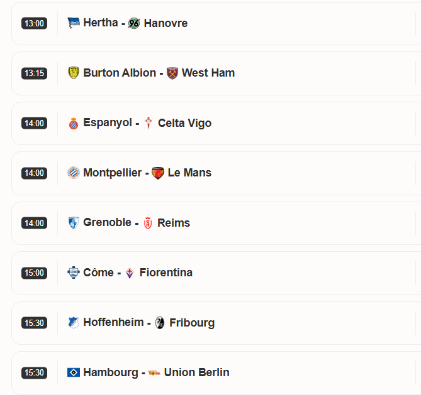
Task: Click the Celta Vigo crest icon
Action: [149, 123]
